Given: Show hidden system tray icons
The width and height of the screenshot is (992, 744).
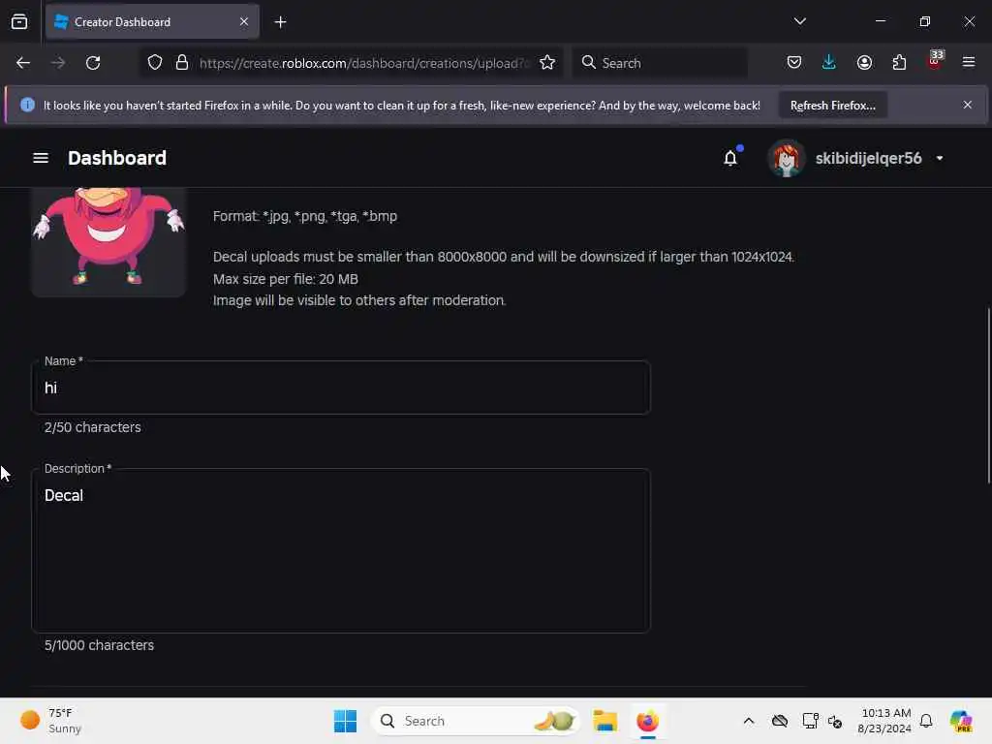Looking at the screenshot, I should point(749,721).
